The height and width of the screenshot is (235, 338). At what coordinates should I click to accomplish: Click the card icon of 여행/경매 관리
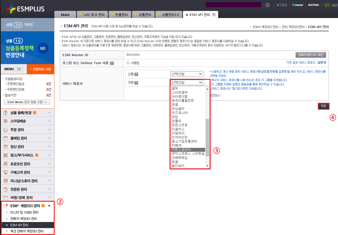pyautogui.click(x=5, y=198)
